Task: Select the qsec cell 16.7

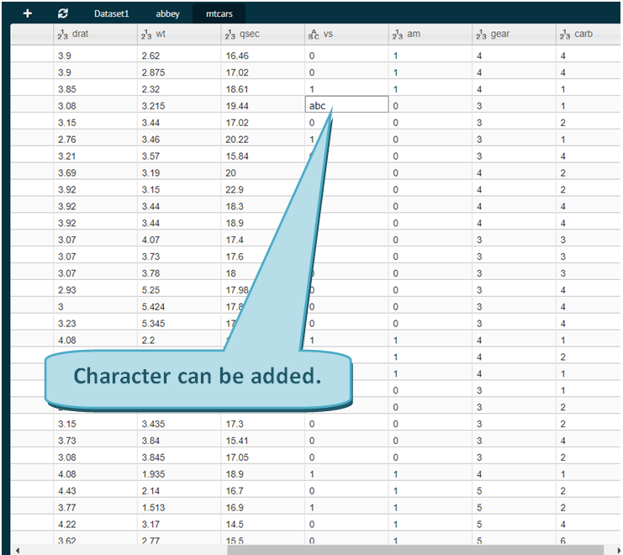Action: click(263, 490)
